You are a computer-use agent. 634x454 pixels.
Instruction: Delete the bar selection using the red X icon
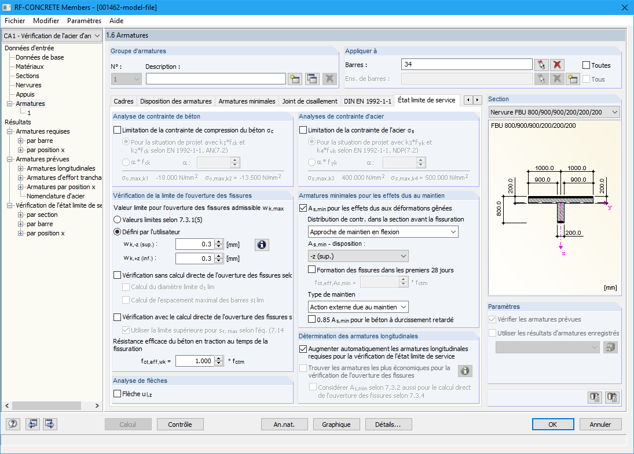tap(558, 64)
